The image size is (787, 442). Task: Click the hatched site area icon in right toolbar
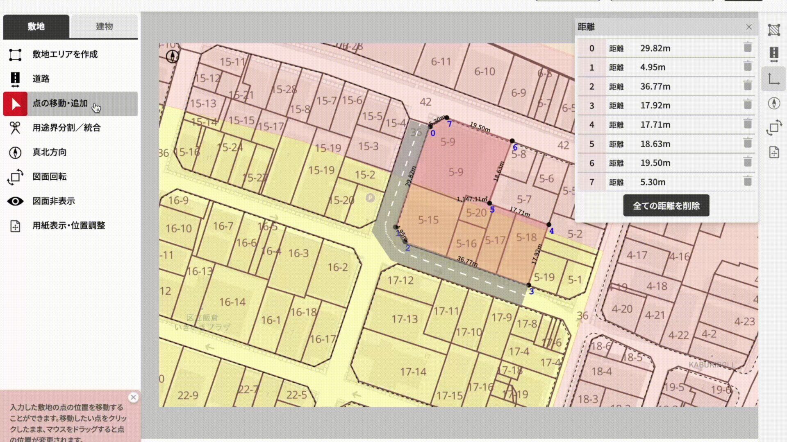tap(774, 30)
